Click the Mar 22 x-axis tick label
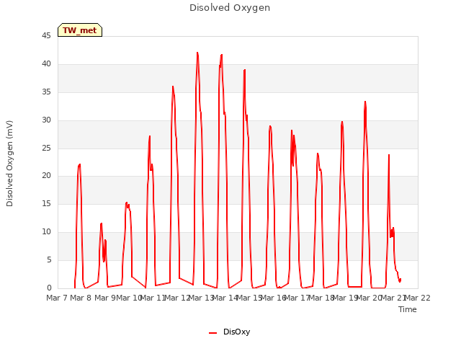Viewport: 461px width, 346px height. coord(418,298)
